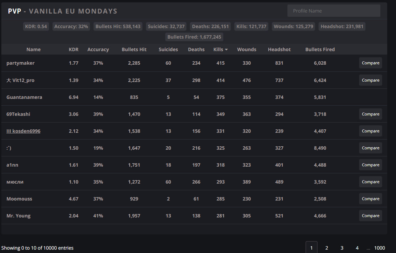
Task: Click the Name column header
Action: pyautogui.click(x=34, y=49)
